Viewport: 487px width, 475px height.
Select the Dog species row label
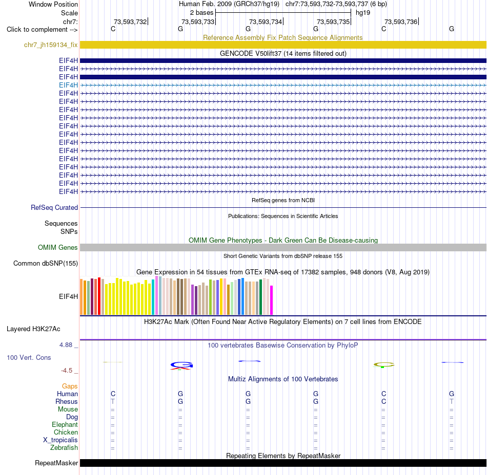pyautogui.click(x=72, y=417)
